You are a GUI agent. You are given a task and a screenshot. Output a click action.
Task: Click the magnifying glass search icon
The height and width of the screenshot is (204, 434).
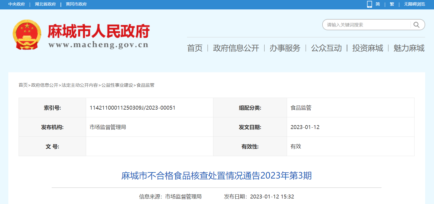click(x=416, y=25)
